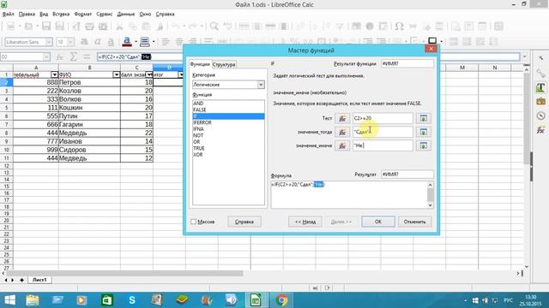Click the ОК button
Viewport: 549px width, 308px height.
[x=378, y=222]
